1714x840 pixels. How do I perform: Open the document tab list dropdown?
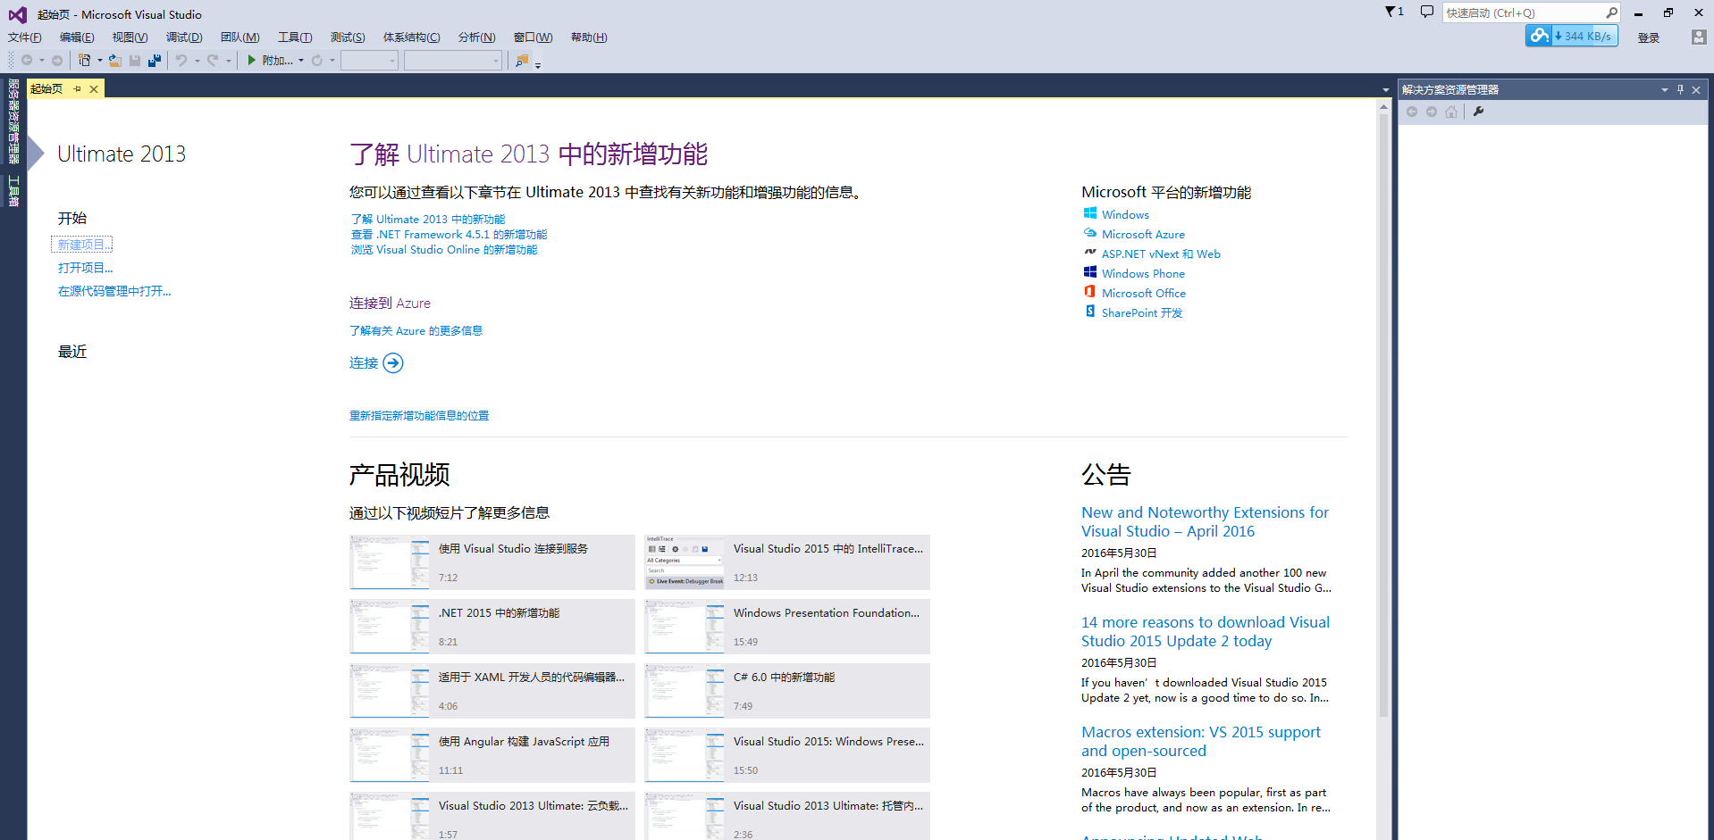pyautogui.click(x=1386, y=90)
